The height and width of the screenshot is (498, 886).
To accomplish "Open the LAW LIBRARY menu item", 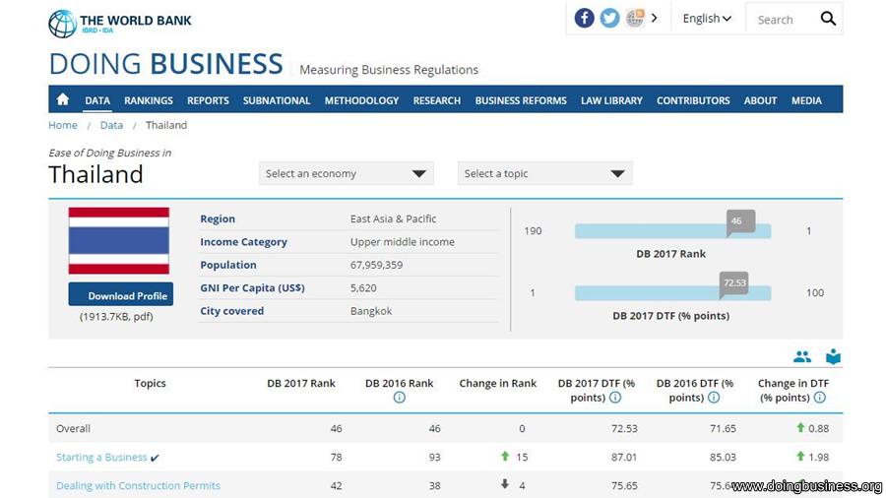I will tap(611, 100).
